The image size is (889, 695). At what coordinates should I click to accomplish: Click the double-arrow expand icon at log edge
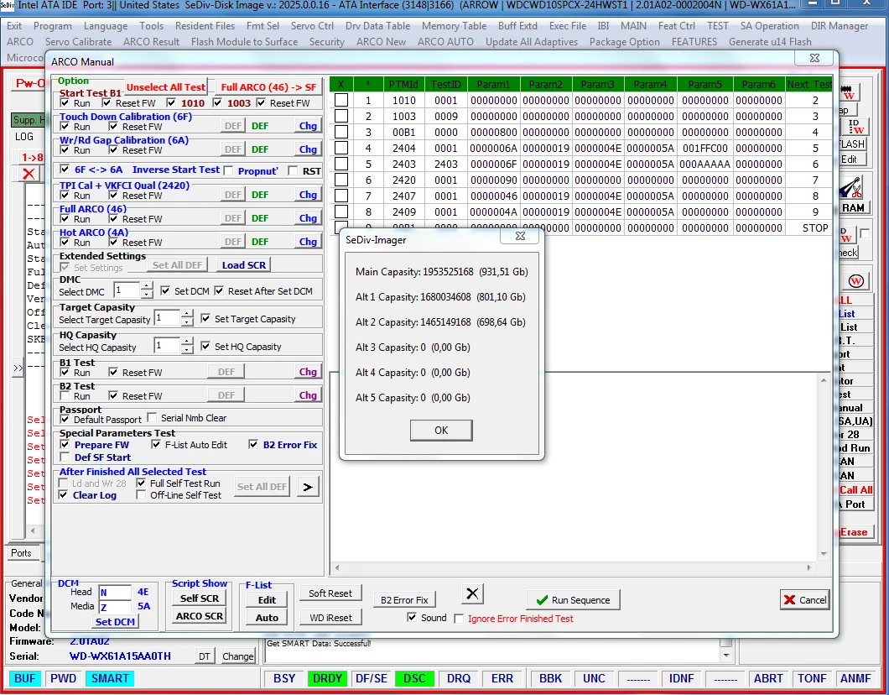click(18, 368)
